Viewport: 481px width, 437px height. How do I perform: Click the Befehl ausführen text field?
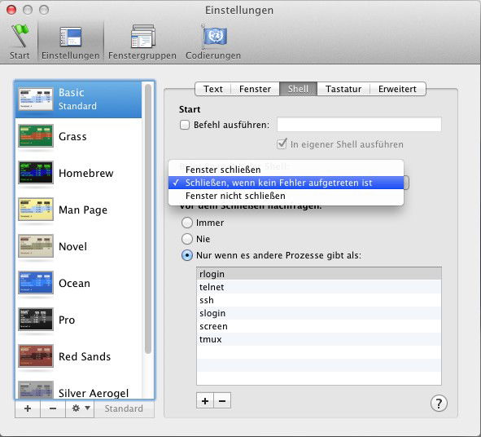tap(359, 125)
